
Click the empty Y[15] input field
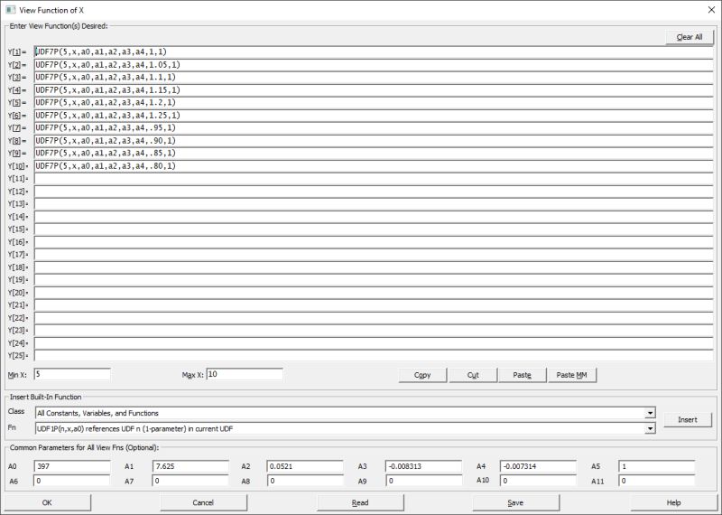tap(374, 229)
